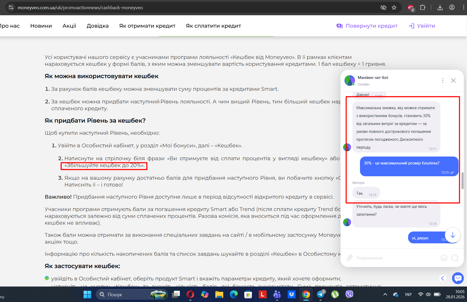The width and height of the screenshot is (467, 302).
Task: Open the Chrome profile menu
Action: click(452, 7)
